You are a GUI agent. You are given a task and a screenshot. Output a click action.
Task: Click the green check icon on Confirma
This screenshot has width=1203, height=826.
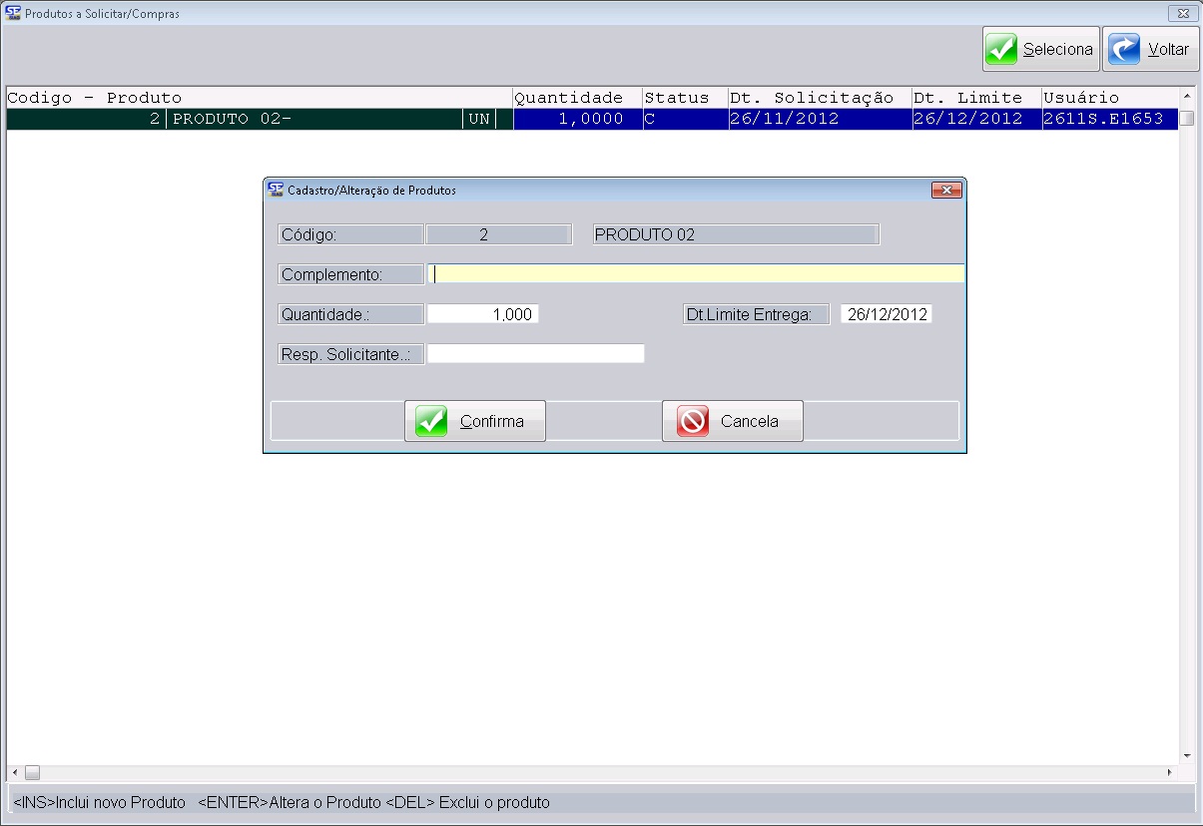pos(431,421)
